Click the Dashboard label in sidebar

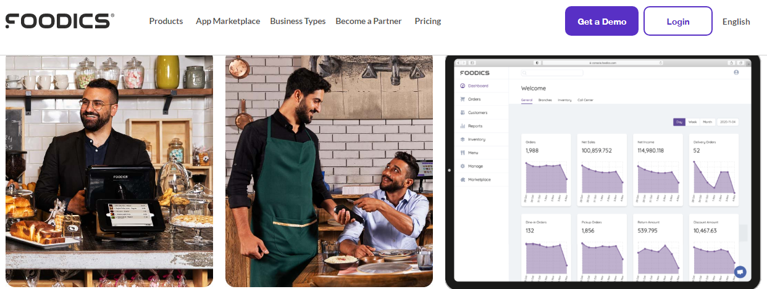pos(478,86)
